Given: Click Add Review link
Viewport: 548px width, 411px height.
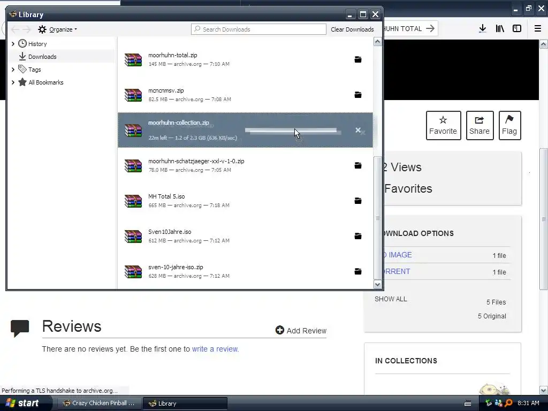Looking at the screenshot, I should click(301, 330).
